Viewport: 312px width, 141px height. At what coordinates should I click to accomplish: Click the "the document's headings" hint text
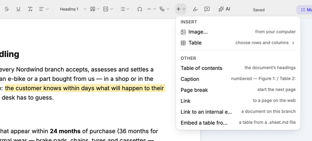point(270,68)
